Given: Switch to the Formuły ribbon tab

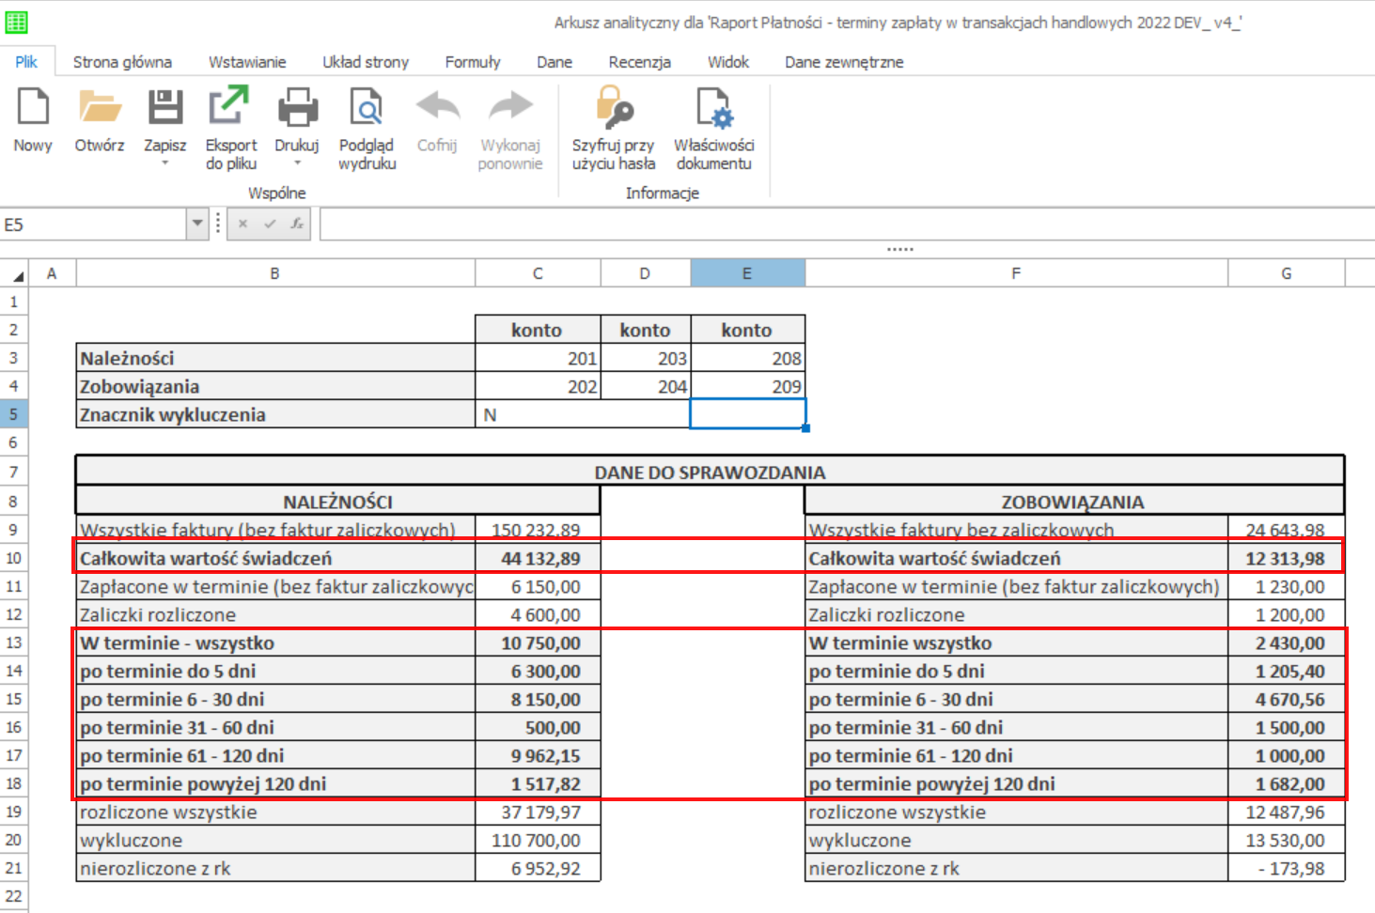Looking at the screenshot, I should click(472, 62).
